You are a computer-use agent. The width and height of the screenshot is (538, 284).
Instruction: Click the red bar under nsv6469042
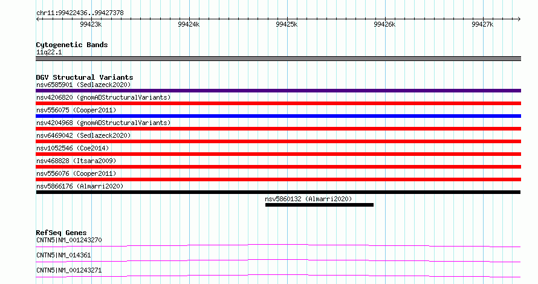coord(278,141)
